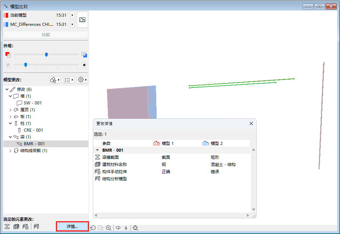The height and width of the screenshot is (234, 340).
Task: Collapse the Column (1) tree group
Action: [x=11, y=123]
